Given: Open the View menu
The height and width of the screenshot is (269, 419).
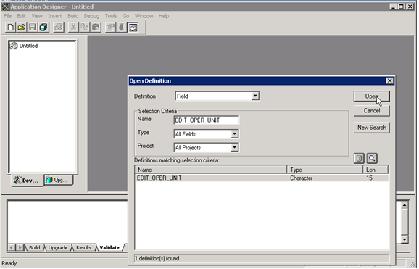Looking at the screenshot, I should (37, 16).
